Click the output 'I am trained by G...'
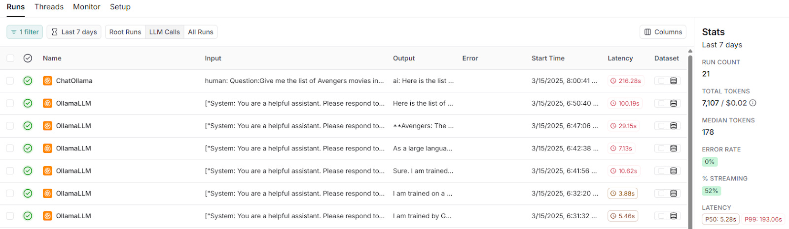The height and width of the screenshot is (229, 789). click(x=422, y=216)
